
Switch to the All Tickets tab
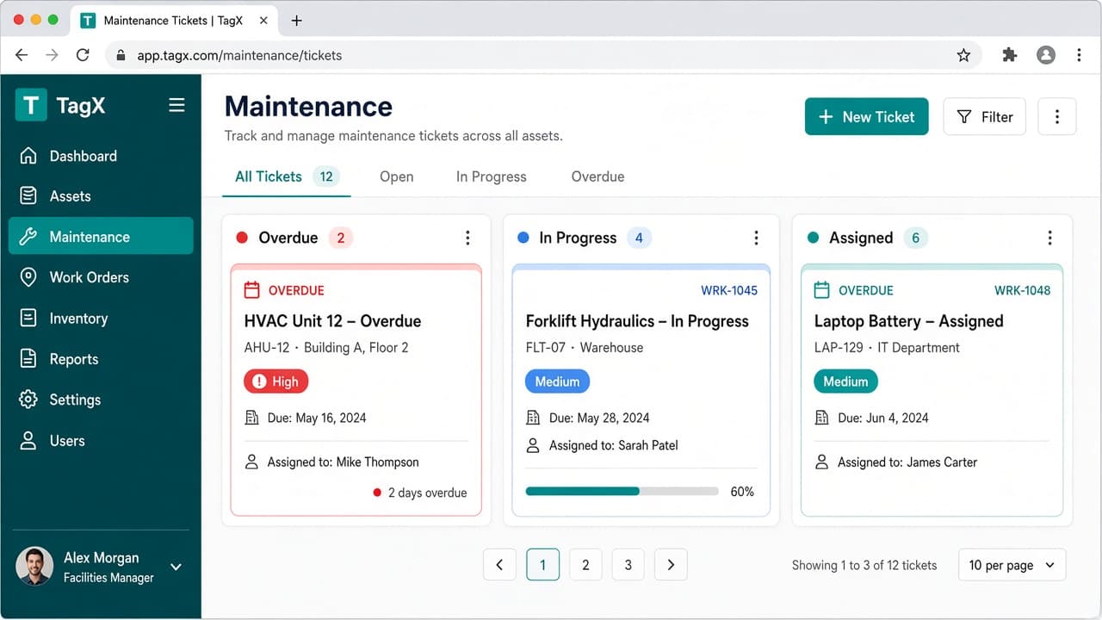(287, 177)
